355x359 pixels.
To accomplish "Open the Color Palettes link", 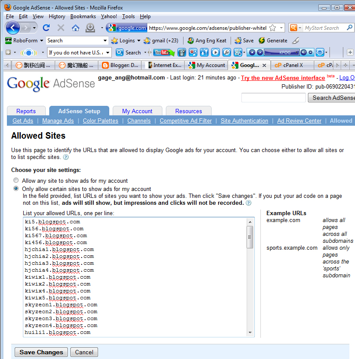I will point(101,121).
